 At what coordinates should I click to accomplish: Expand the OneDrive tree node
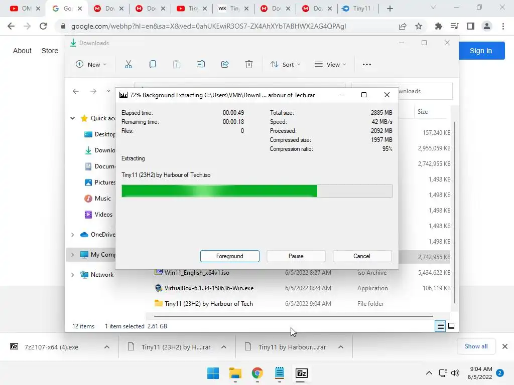tap(72, 235)
